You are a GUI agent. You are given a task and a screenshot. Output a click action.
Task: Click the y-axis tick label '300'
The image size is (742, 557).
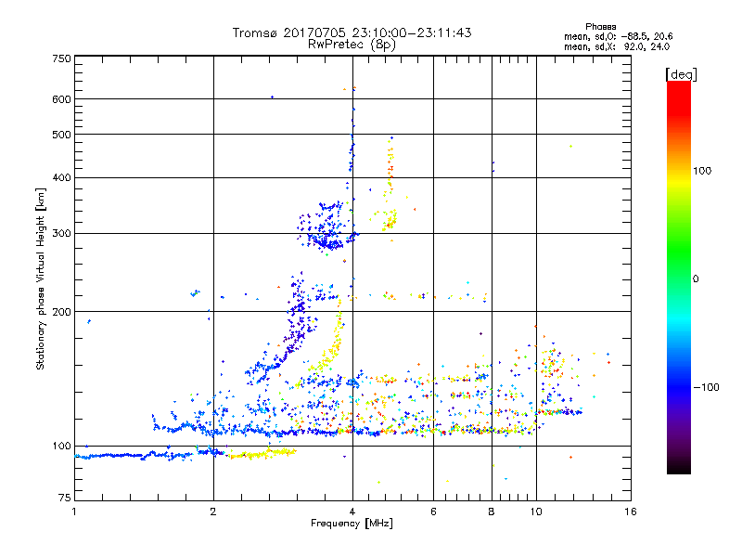(x=61, y=233)
